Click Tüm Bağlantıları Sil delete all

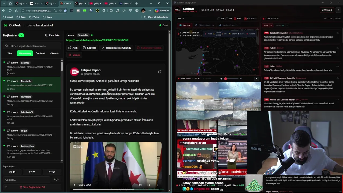click(x=32, y=187)
